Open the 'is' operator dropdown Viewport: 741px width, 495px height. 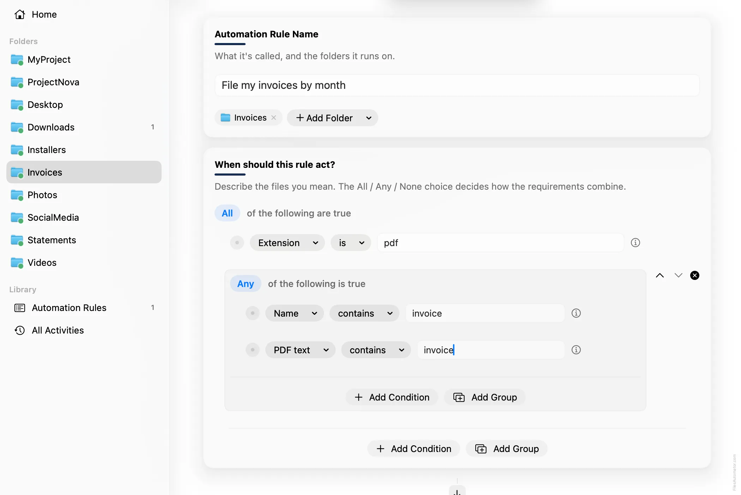[x=351, y=243]
